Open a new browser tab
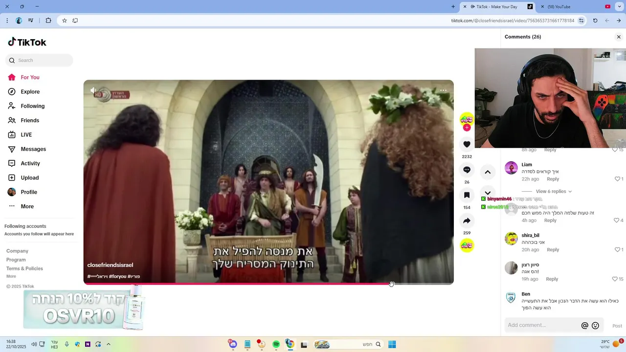 pyautogui.click(x=453, y=7)
